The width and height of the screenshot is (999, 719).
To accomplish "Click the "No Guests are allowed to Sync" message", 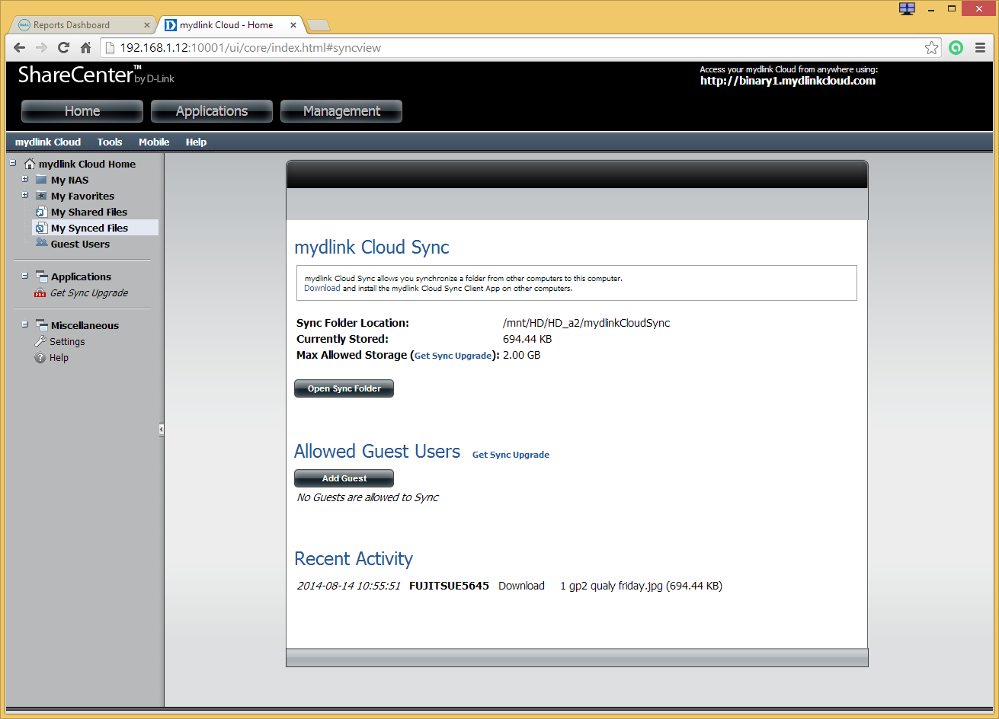I will 368,497.
